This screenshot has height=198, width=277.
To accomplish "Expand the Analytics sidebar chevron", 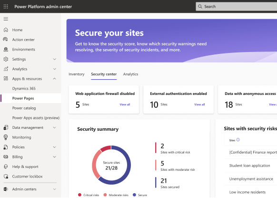I will click(55, 69).
